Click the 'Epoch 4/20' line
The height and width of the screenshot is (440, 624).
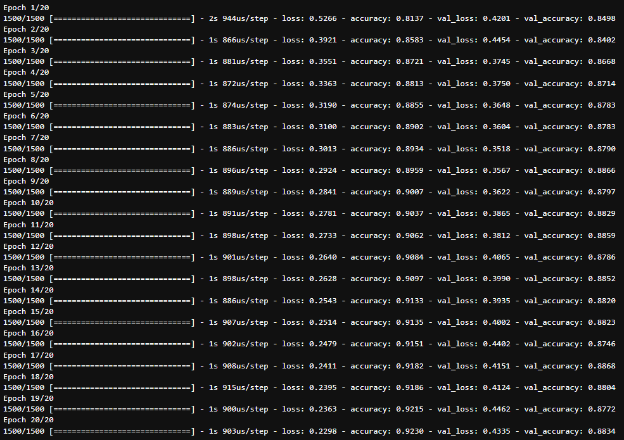(26, 72)
